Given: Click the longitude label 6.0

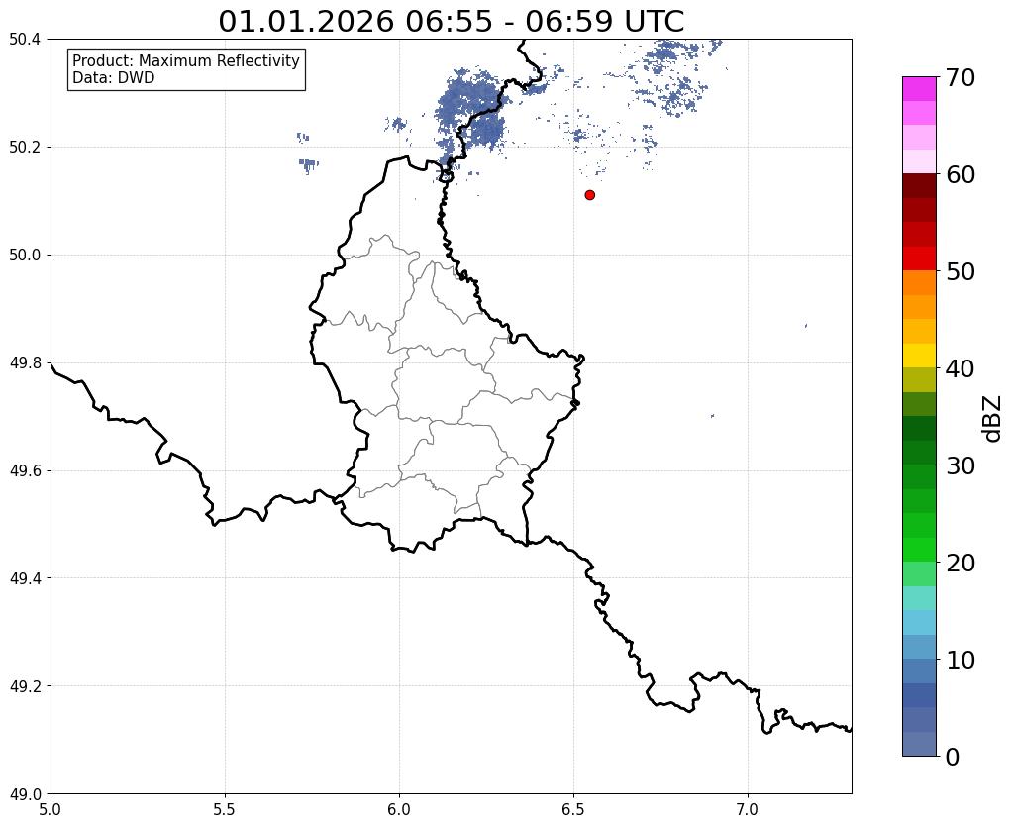Looking at the screenshot, I should coord(399,809).
